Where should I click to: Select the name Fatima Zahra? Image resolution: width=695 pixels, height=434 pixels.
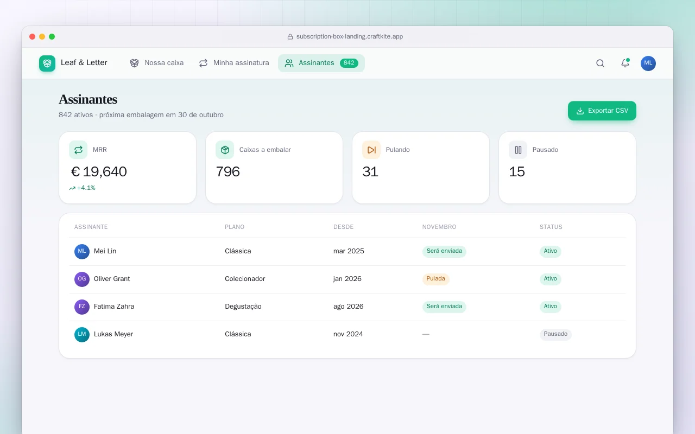coord(114,307)
